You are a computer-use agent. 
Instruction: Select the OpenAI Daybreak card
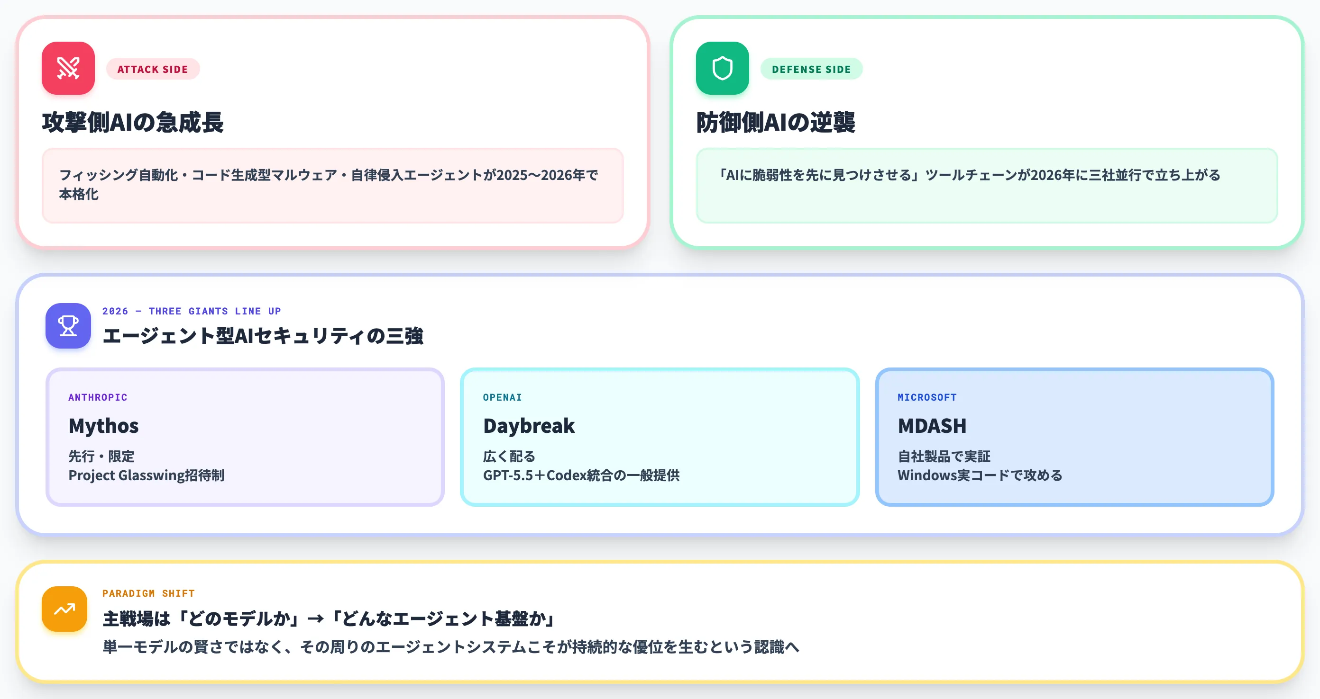(x=660, y=437)
